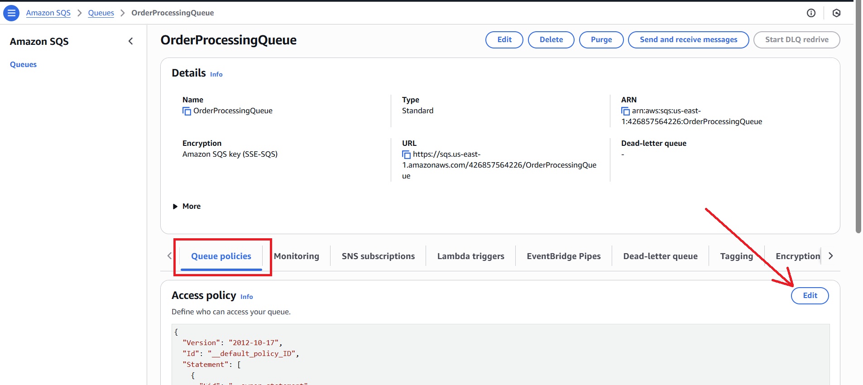
Task: Expand the More details section
Action: [x=187, y=206]
